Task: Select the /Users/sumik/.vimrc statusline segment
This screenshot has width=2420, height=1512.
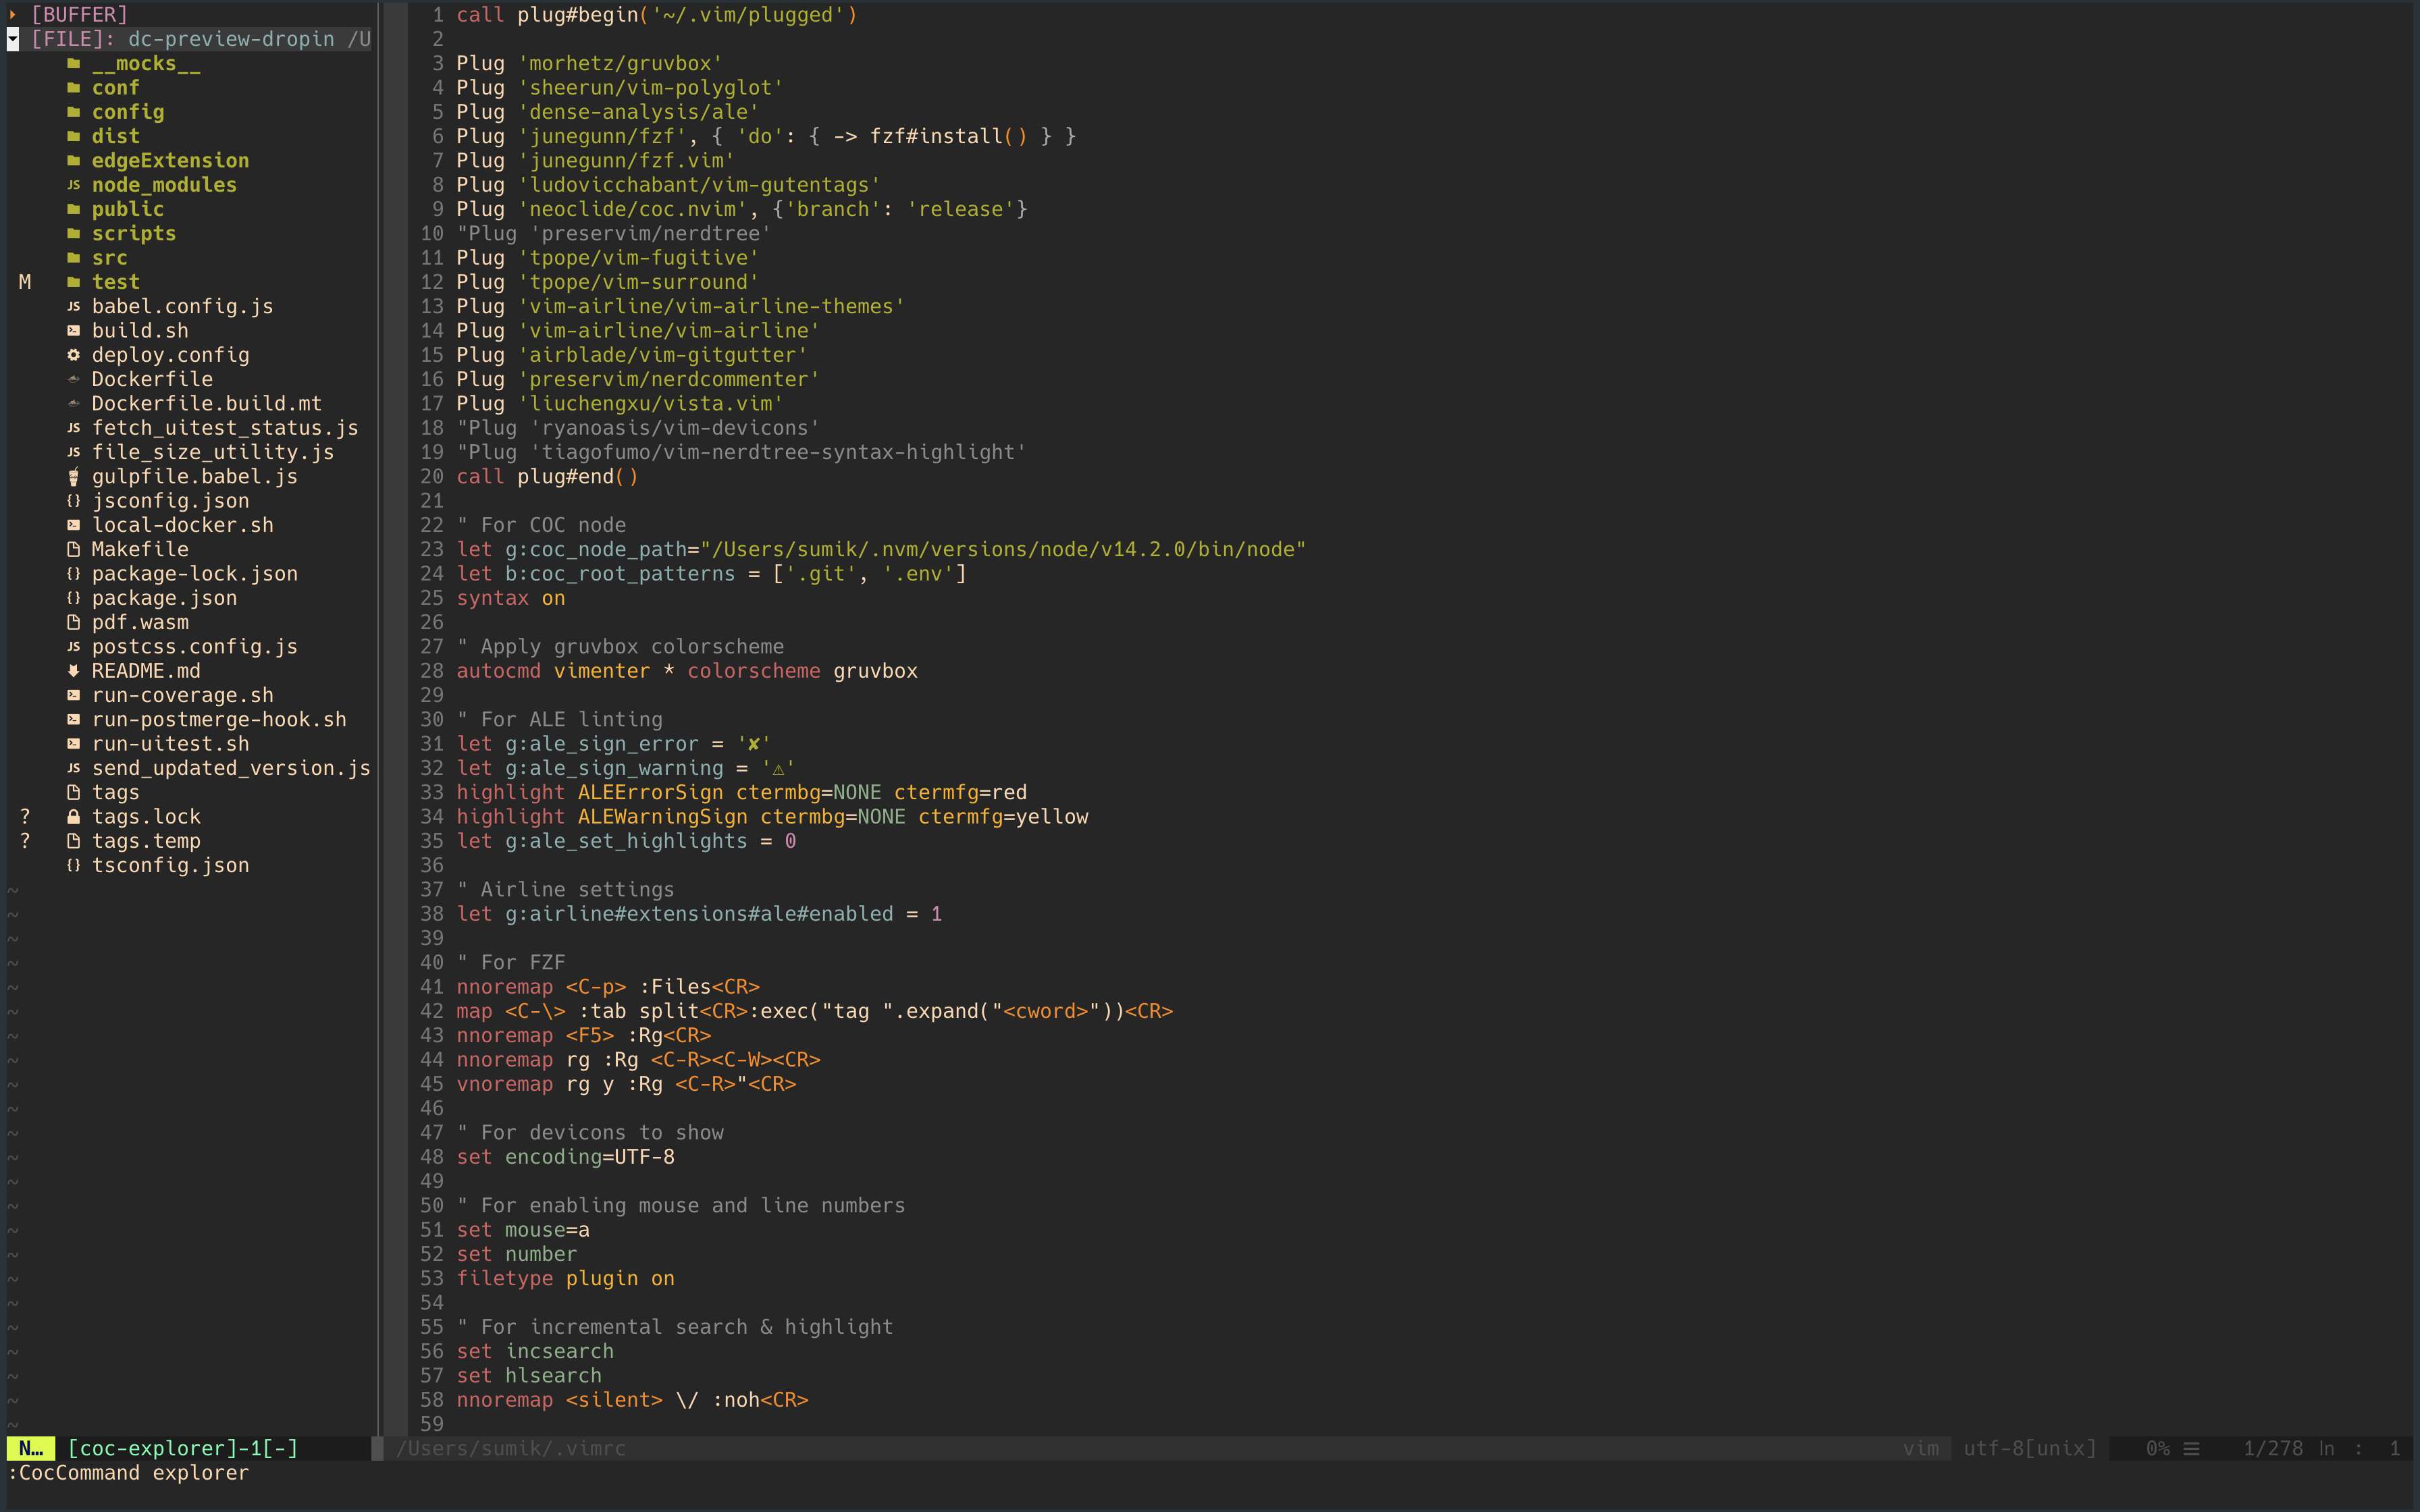Action: 512,1448
